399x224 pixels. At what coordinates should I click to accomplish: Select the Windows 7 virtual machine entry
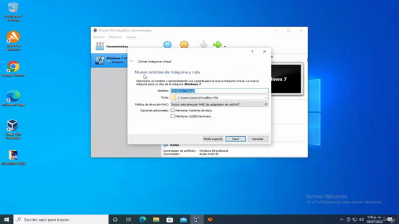click(x=110, y=60)
